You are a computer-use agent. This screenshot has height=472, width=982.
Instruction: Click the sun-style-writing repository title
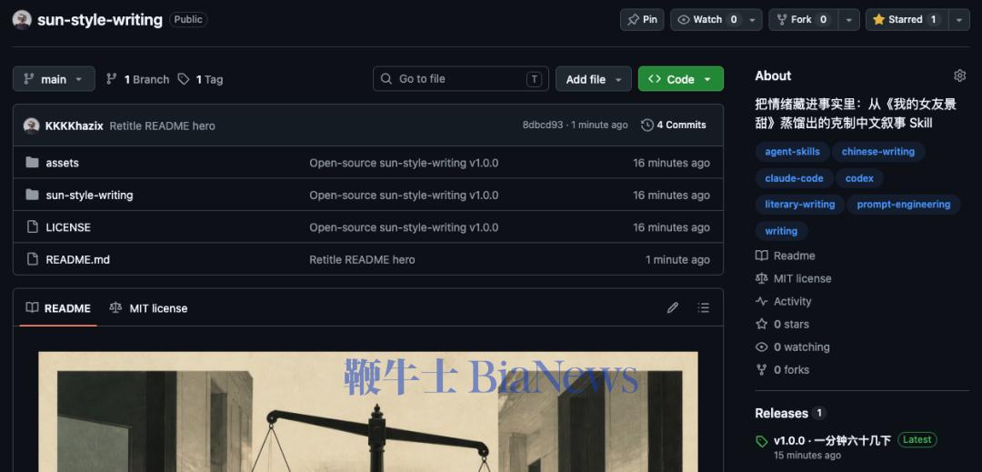[x=100, y=19]
